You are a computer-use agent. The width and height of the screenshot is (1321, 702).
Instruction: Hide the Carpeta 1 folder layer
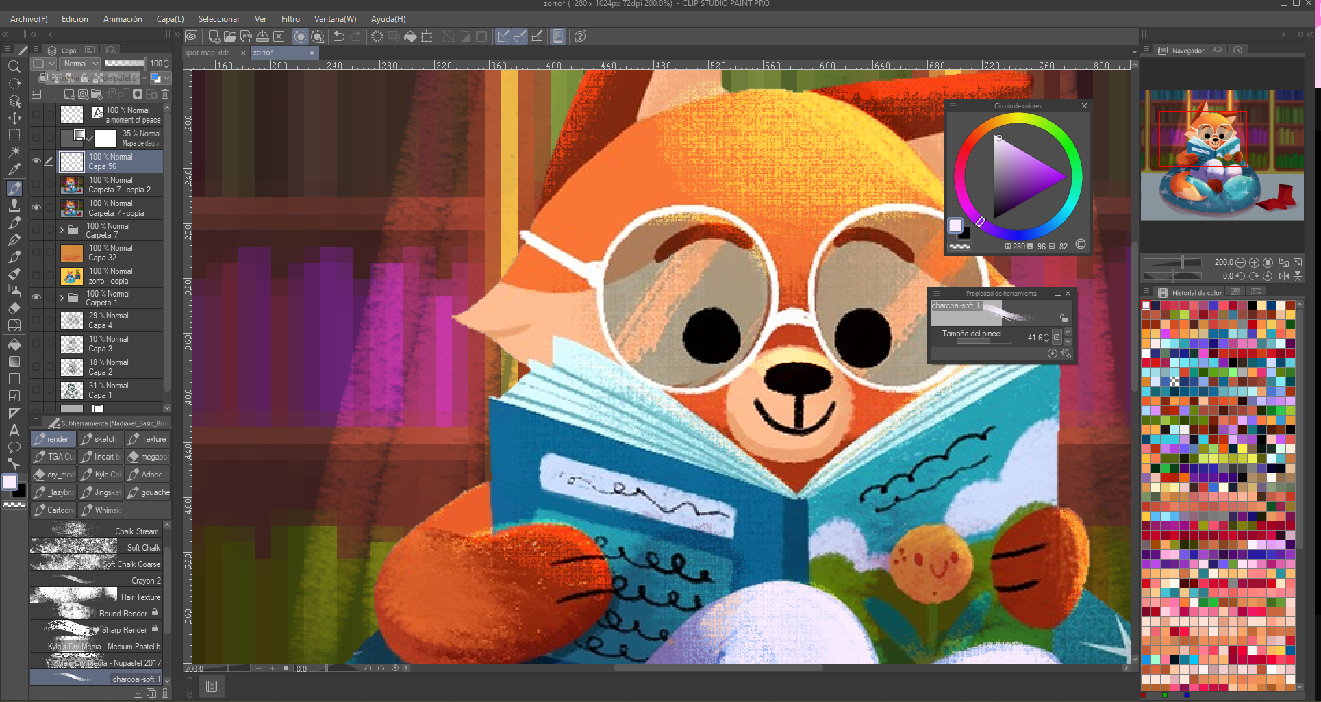click(x=36, y=297)
